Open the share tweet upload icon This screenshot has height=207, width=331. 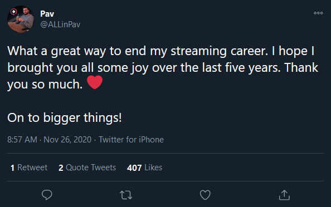[x=284, y=195]
